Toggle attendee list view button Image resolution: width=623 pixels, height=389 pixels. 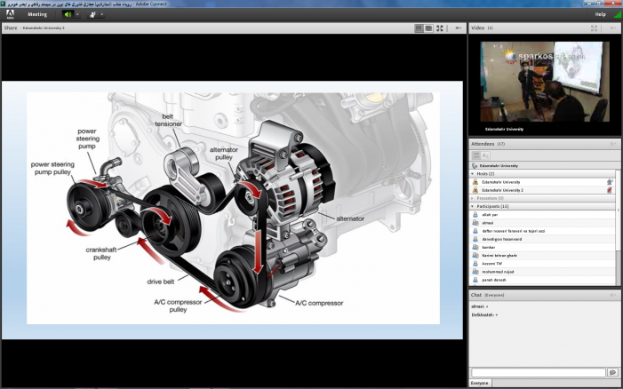click(x=475, y=155)
